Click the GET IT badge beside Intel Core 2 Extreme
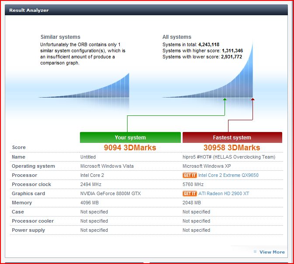294x264 pixels. [190, 175]
